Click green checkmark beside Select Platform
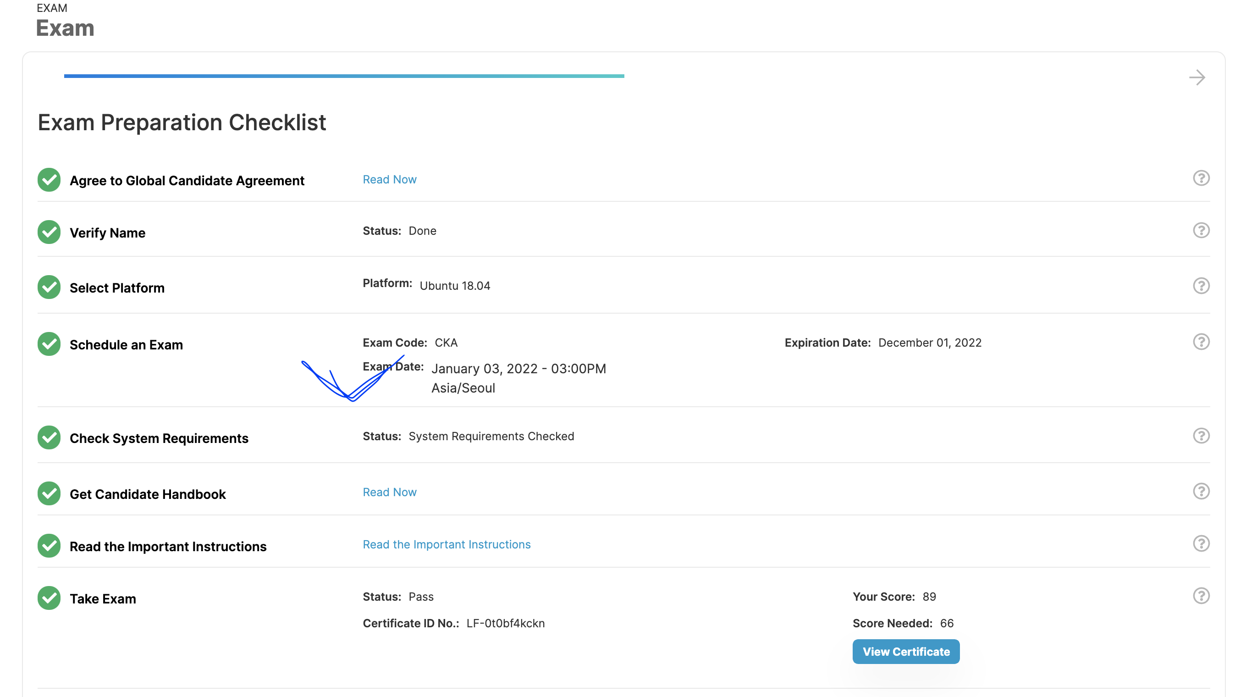The width and height of the screenshot is (1246, 697). [x=49, y=288]
